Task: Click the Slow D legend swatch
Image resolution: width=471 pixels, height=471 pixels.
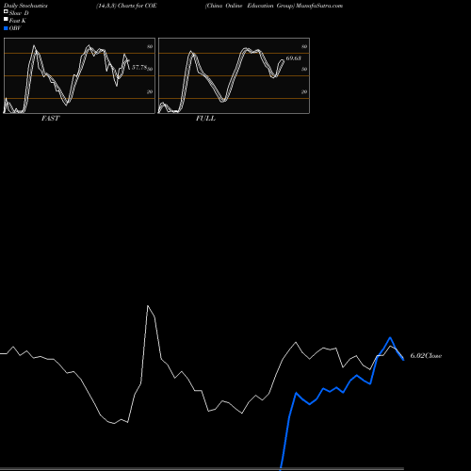Action: pos(6,11)
